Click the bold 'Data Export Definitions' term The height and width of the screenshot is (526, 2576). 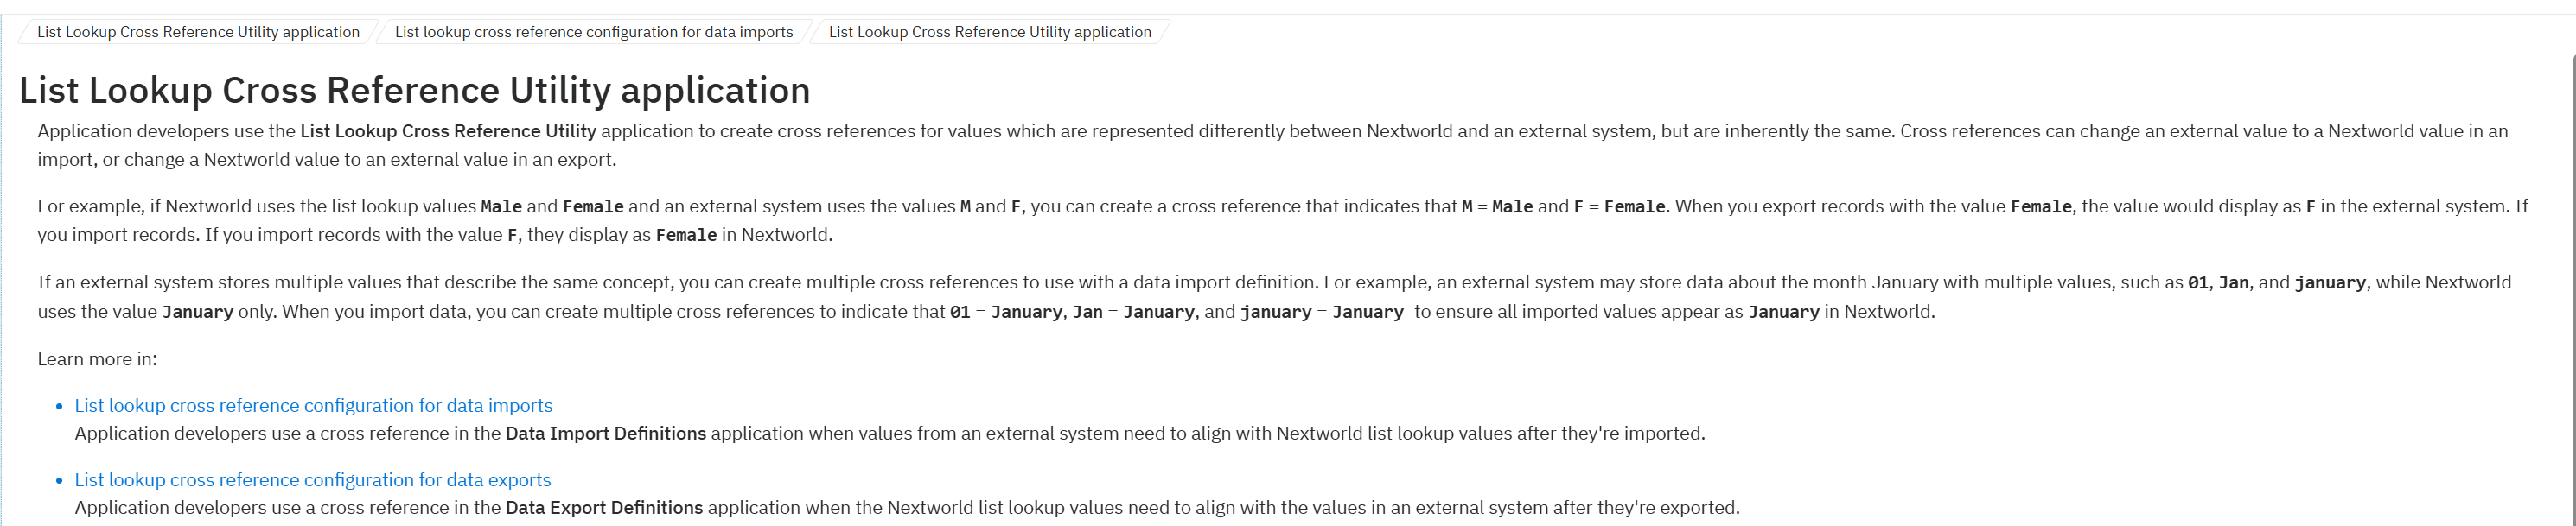pyautogui.click(x=604, y=507)
